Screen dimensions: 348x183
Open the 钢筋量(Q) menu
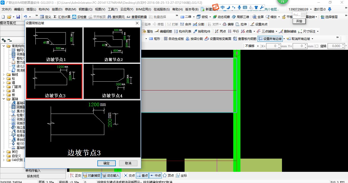(85, 9)
